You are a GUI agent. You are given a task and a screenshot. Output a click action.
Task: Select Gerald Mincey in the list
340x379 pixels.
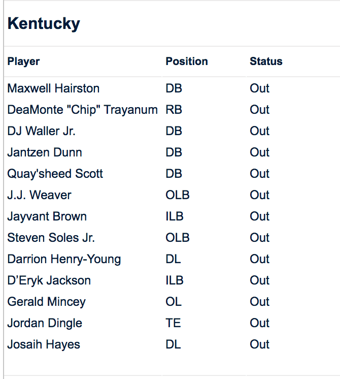point(46,302)
